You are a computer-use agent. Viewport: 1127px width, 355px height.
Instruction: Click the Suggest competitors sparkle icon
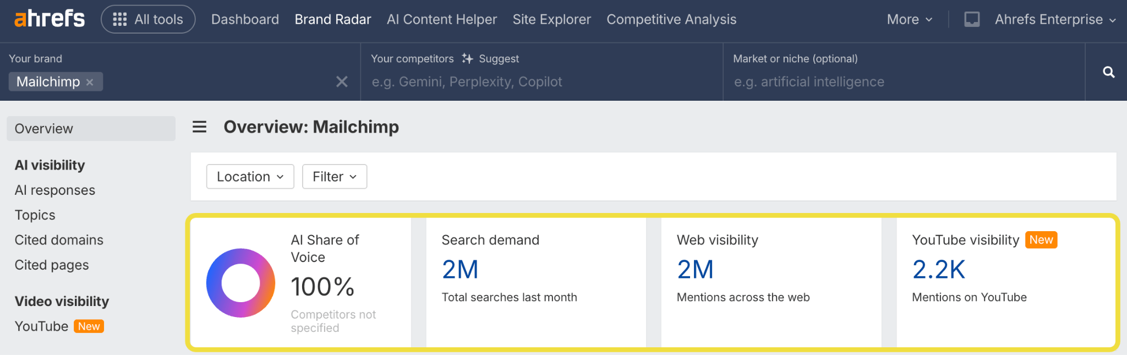click(468, 58)
